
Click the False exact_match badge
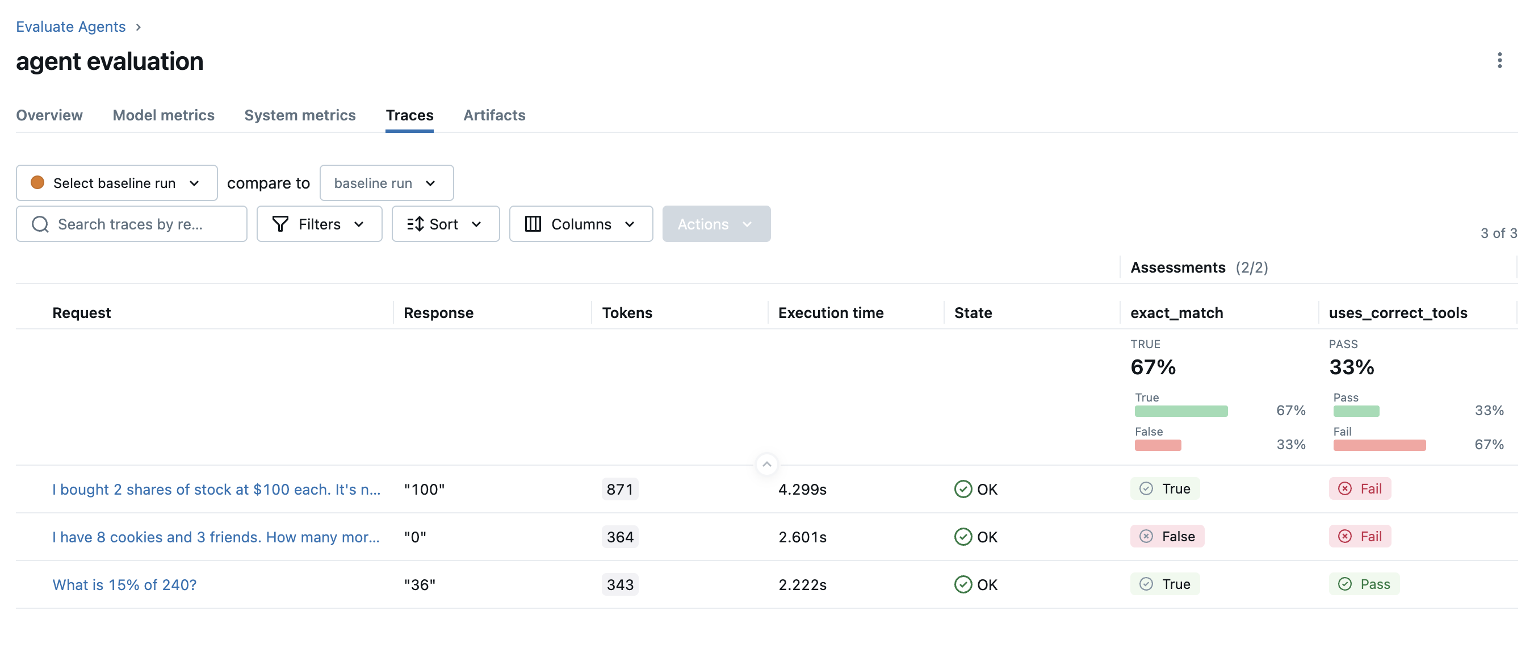coord(1167,537)
